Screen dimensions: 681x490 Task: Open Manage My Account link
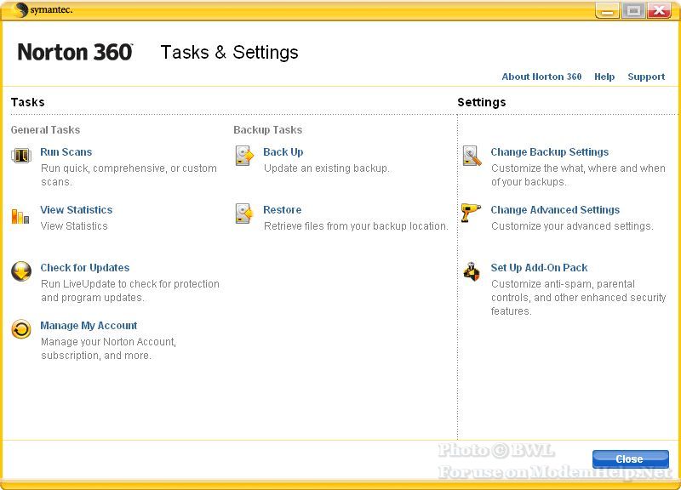pyautogui.click(x=89, y=326)
